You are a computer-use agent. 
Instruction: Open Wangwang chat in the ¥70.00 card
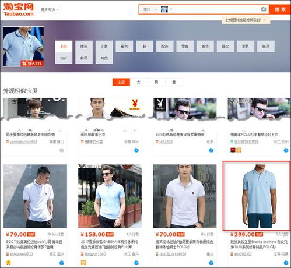pos(211,263)
